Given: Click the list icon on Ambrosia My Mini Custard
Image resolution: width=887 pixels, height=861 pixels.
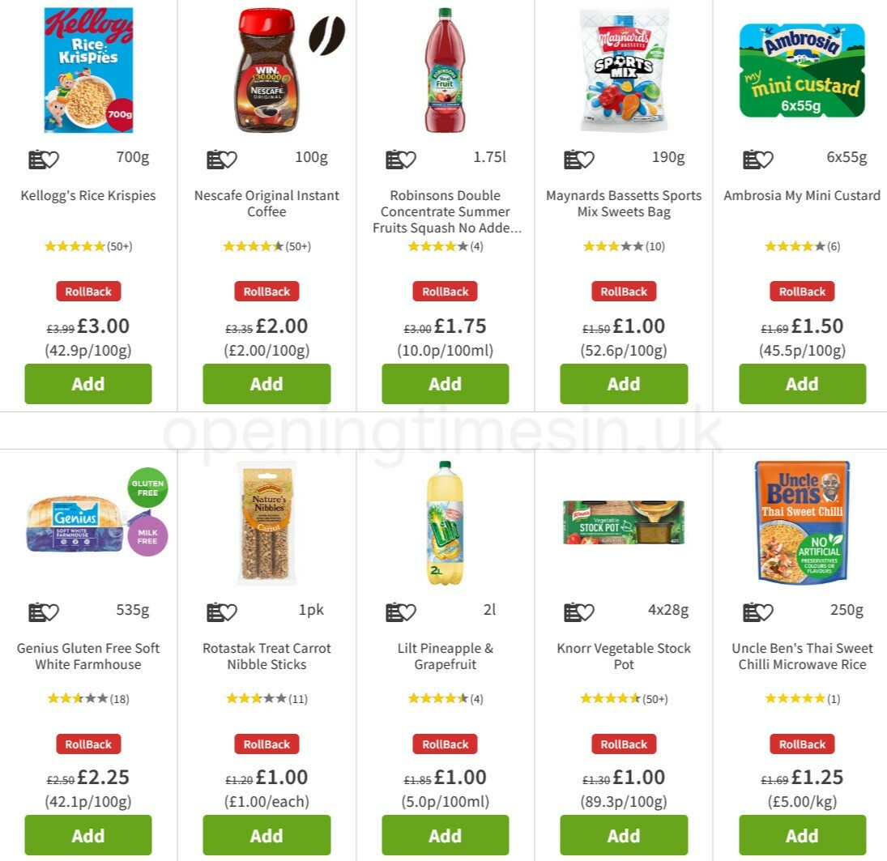Looking at the screenshot, I should pyautogui.click(x=752, y=159).
